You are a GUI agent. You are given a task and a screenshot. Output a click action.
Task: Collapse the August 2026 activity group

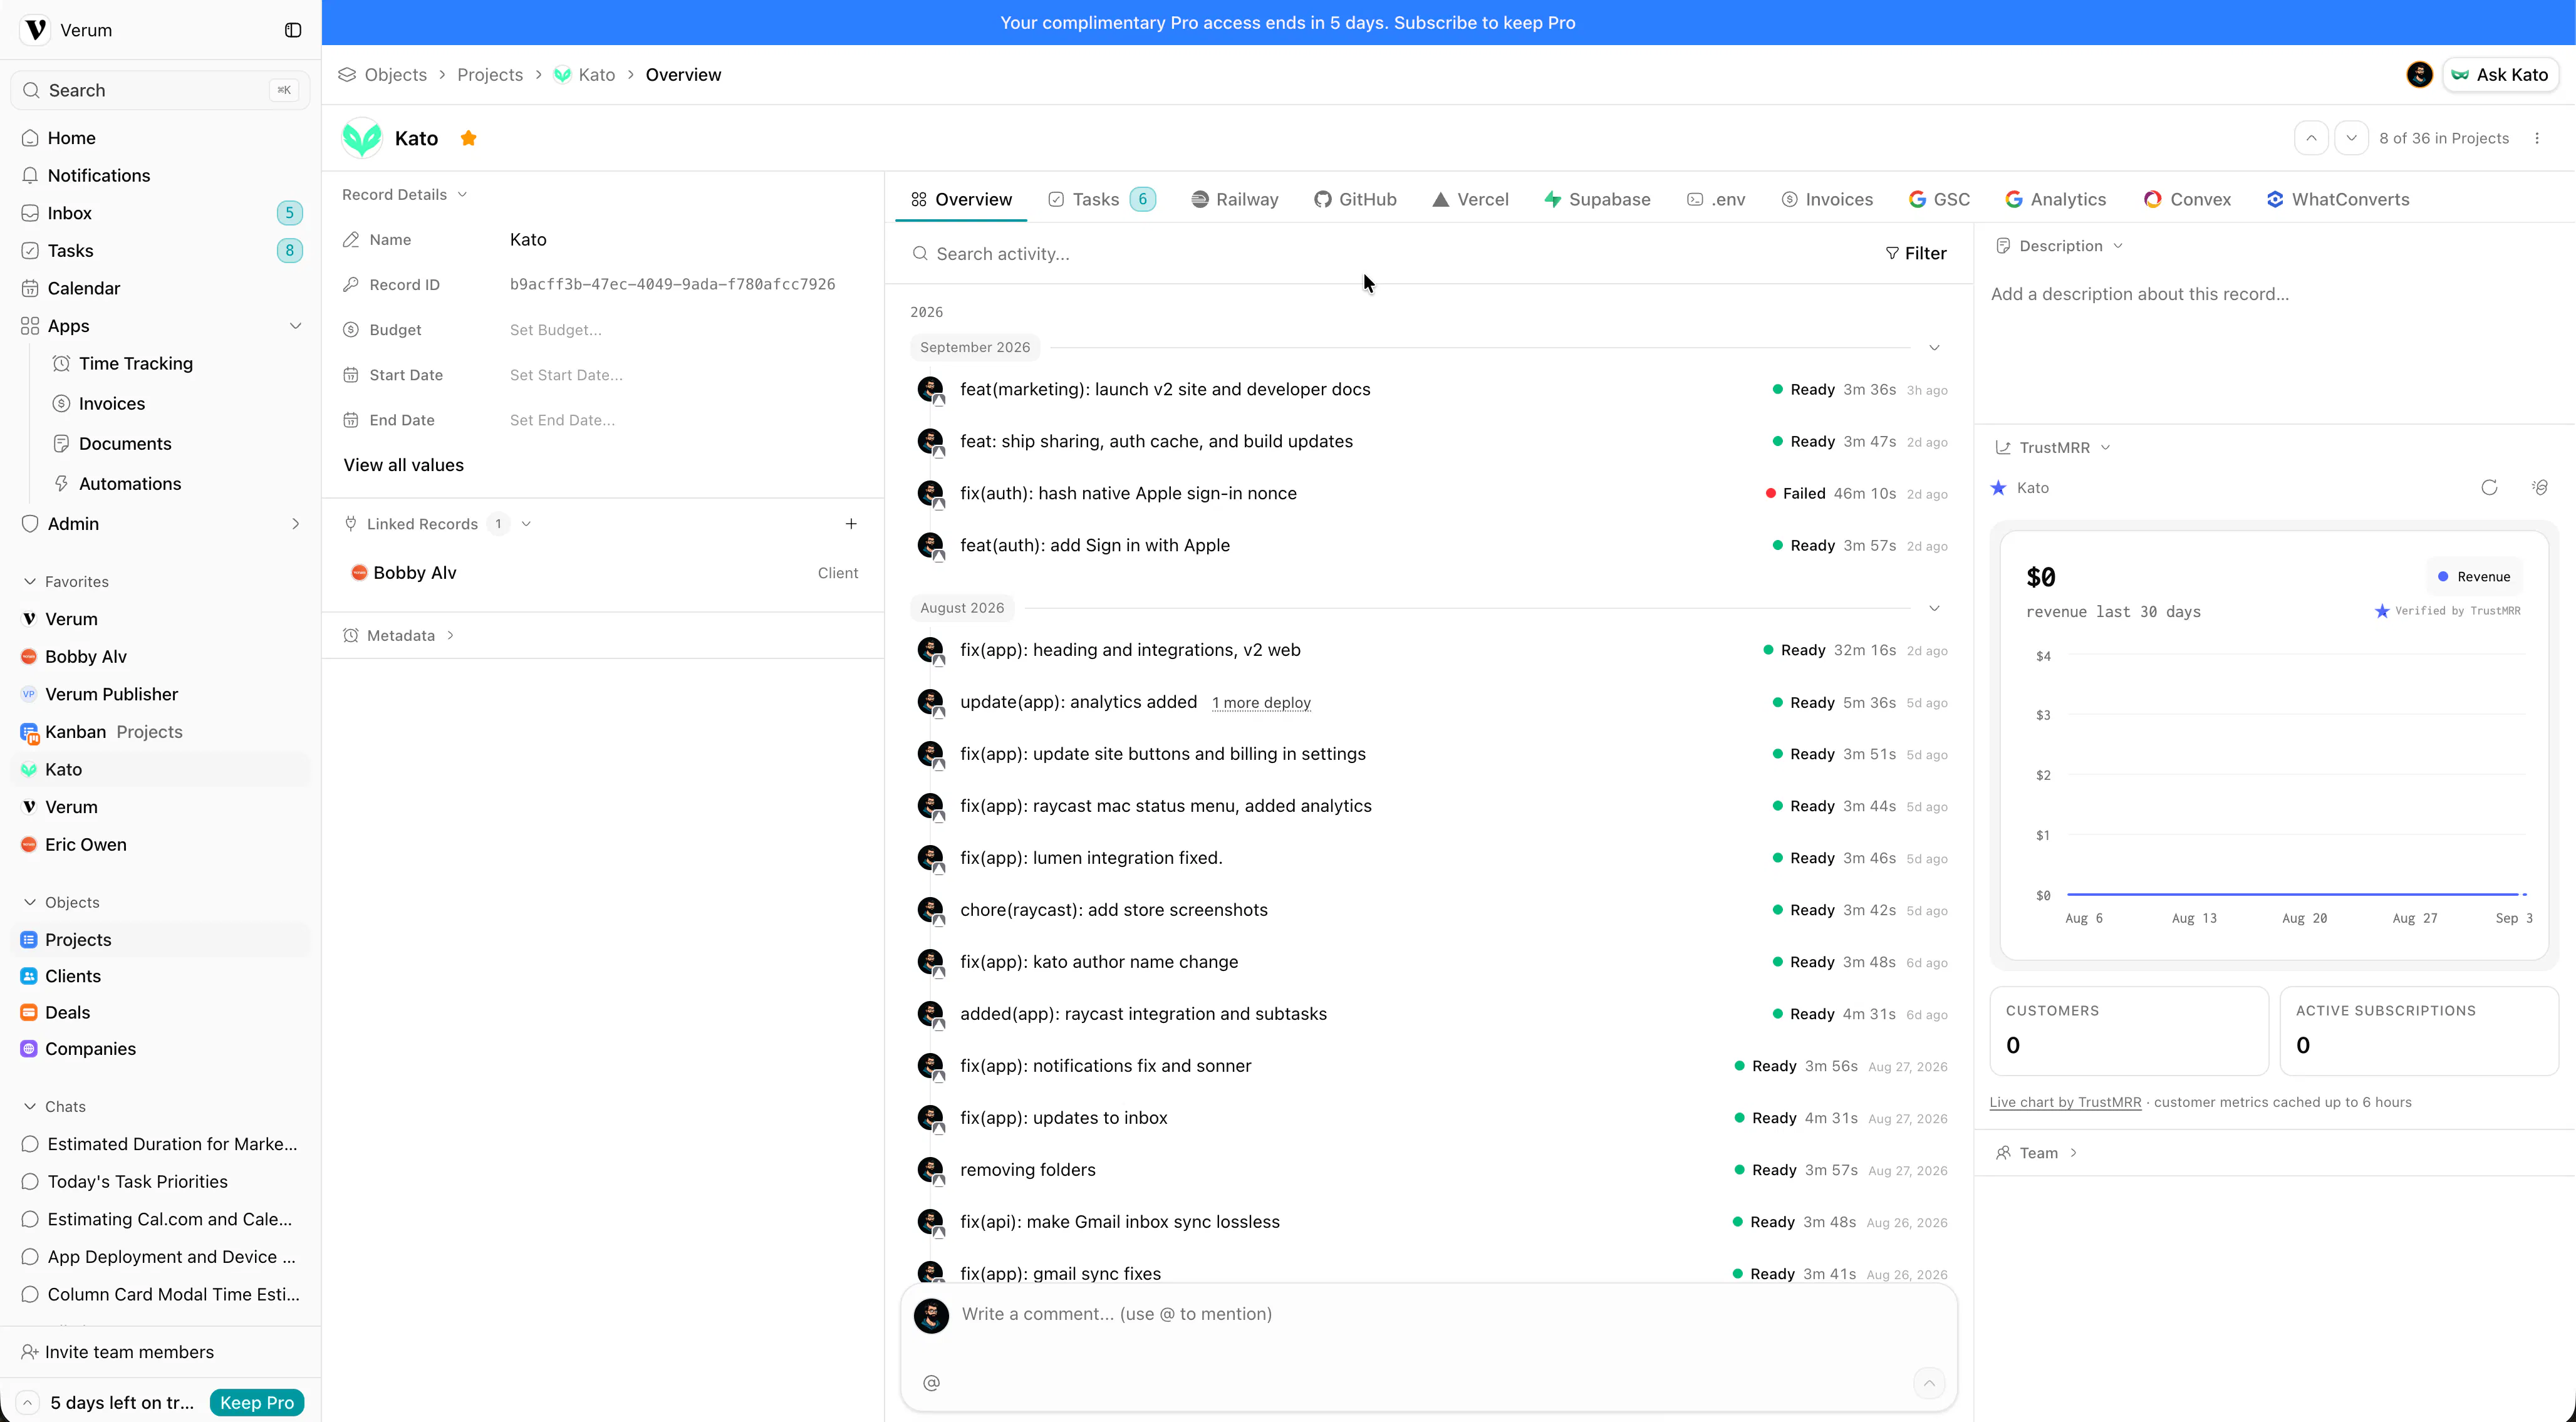(x=1934, y=608)
